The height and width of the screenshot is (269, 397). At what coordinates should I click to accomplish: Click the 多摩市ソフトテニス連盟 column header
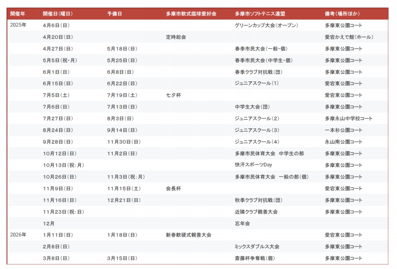pos(260,14)
